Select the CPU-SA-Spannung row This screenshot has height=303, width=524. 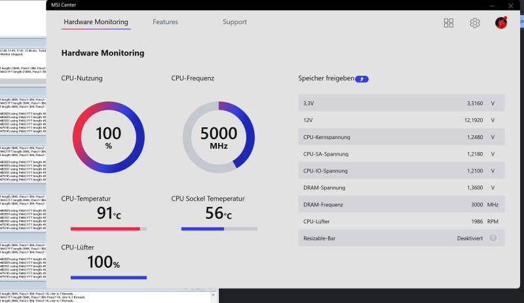click(402, 154)
